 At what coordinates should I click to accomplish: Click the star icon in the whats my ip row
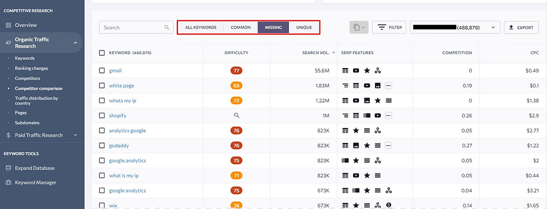click(x=378, y=101)
